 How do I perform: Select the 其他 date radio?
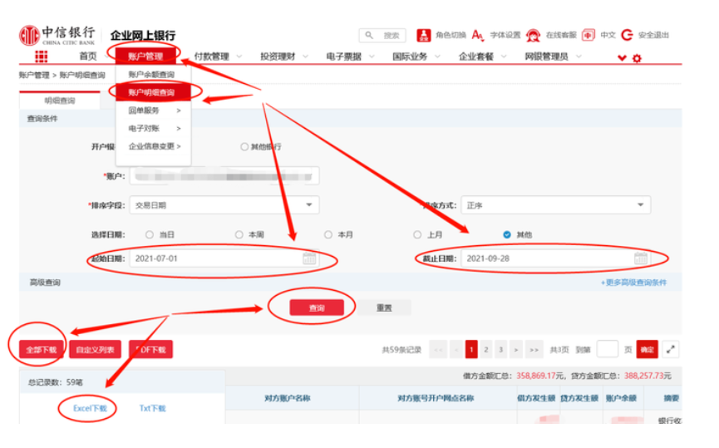(507, 234)
